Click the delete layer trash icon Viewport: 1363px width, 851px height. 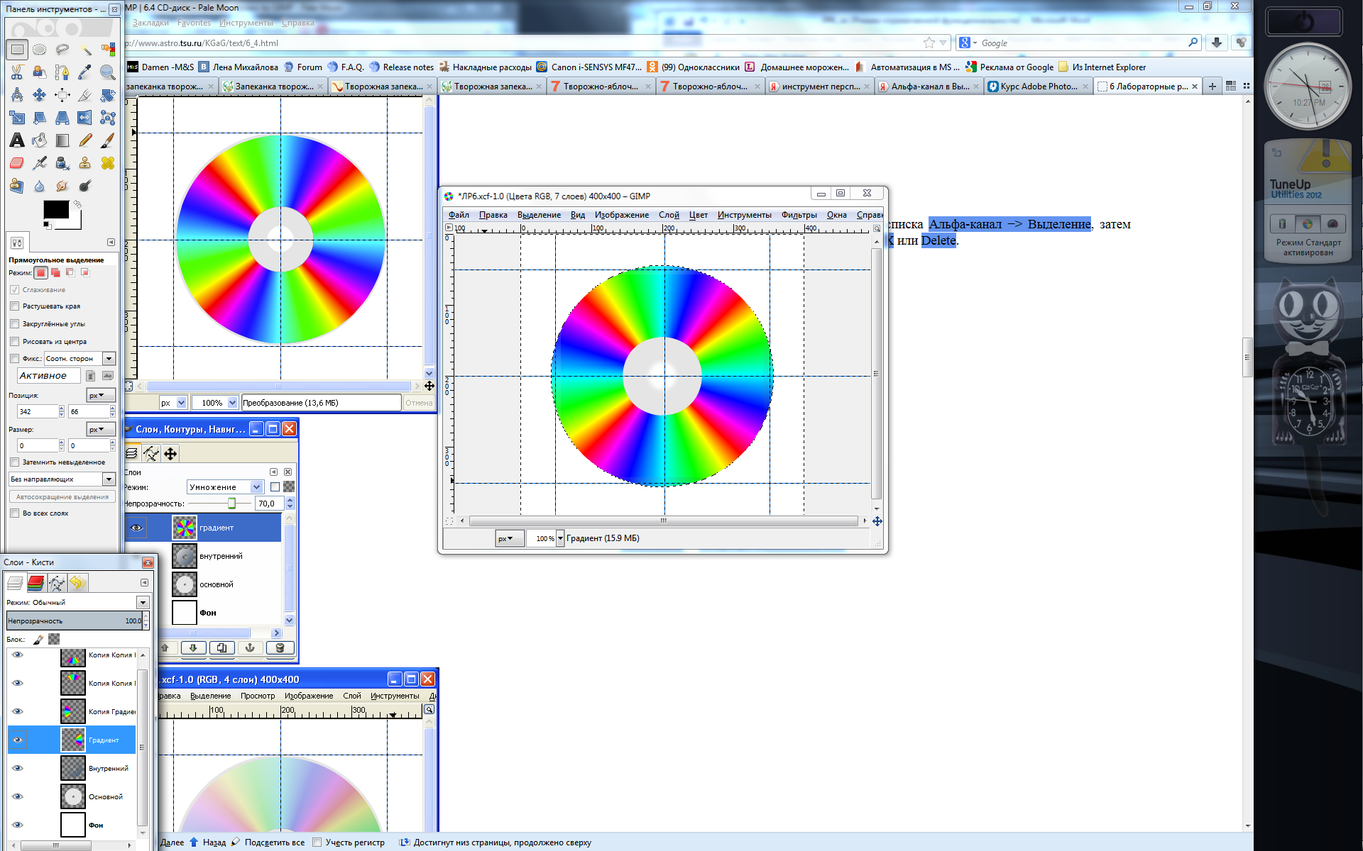(x=280, y=647)
